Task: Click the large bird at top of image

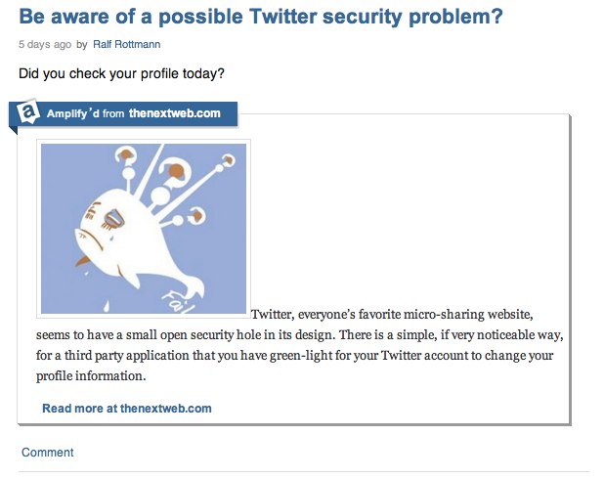Action: [x=176, y=169]
